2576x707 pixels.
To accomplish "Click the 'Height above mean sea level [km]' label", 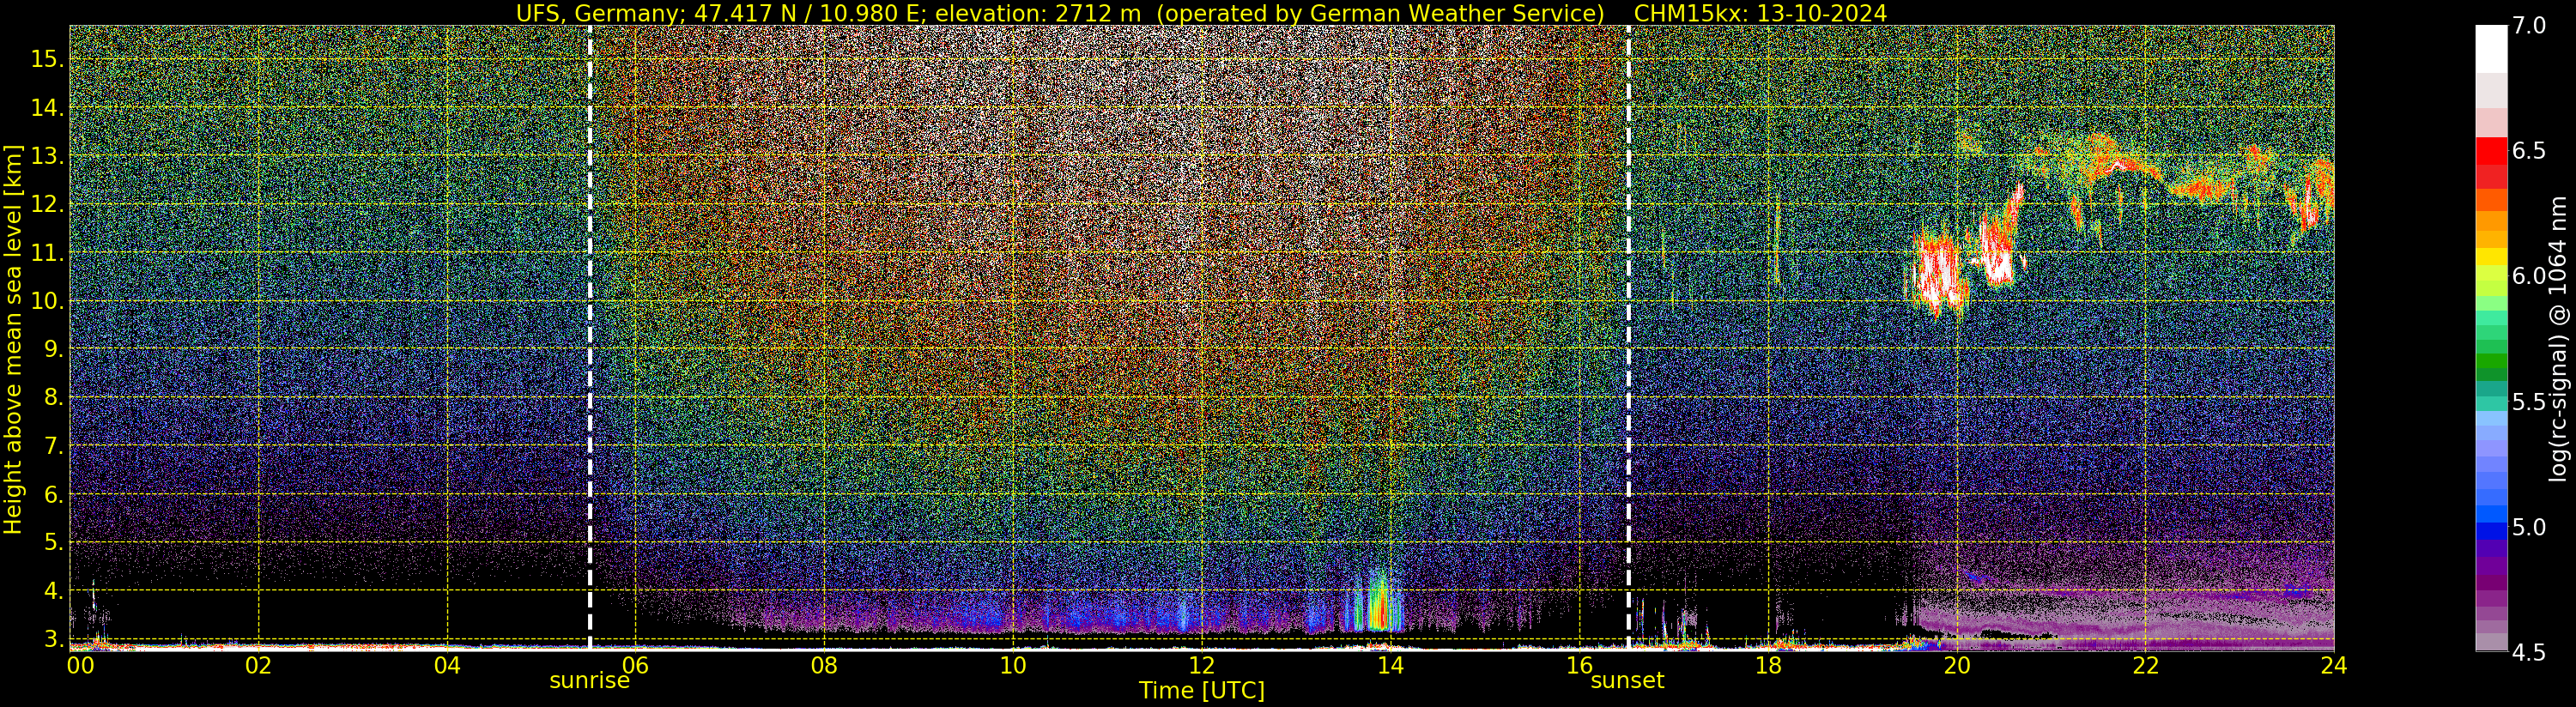I will click(13, 340).
